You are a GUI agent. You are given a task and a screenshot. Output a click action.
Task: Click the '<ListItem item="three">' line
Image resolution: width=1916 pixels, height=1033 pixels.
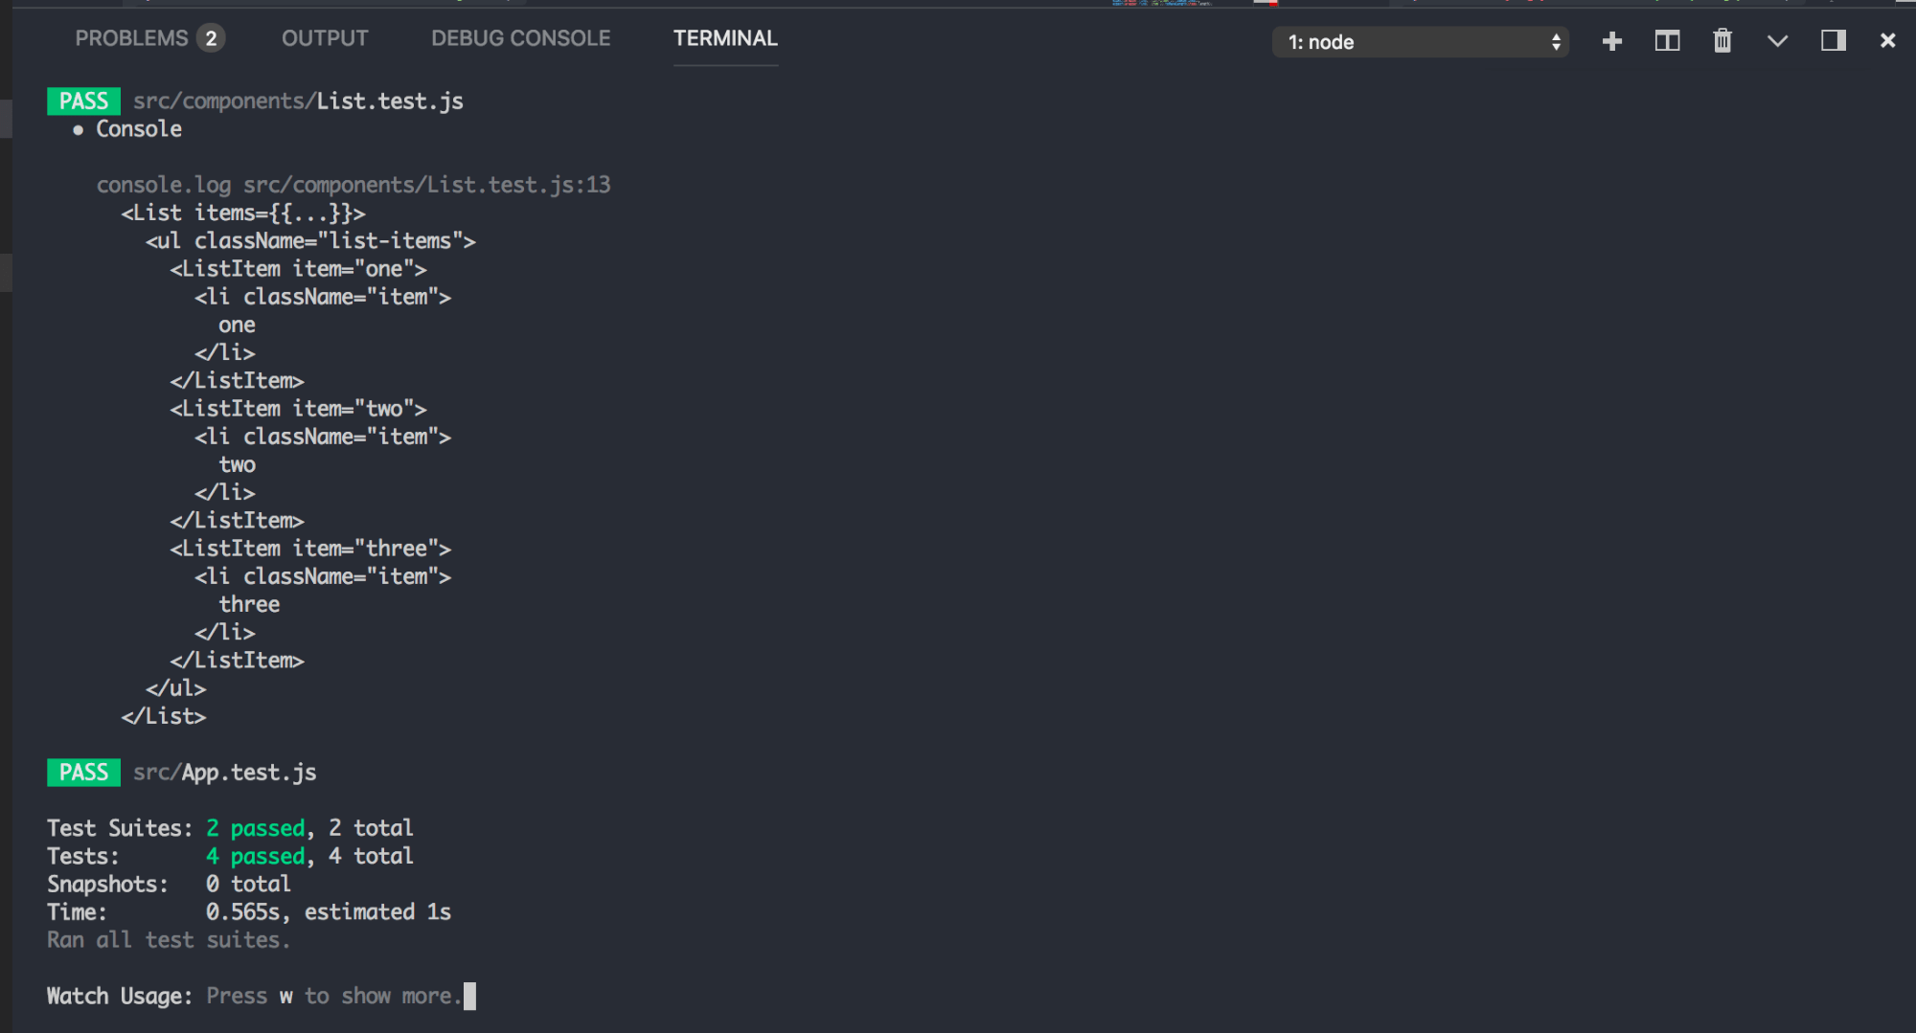[310, 548]
